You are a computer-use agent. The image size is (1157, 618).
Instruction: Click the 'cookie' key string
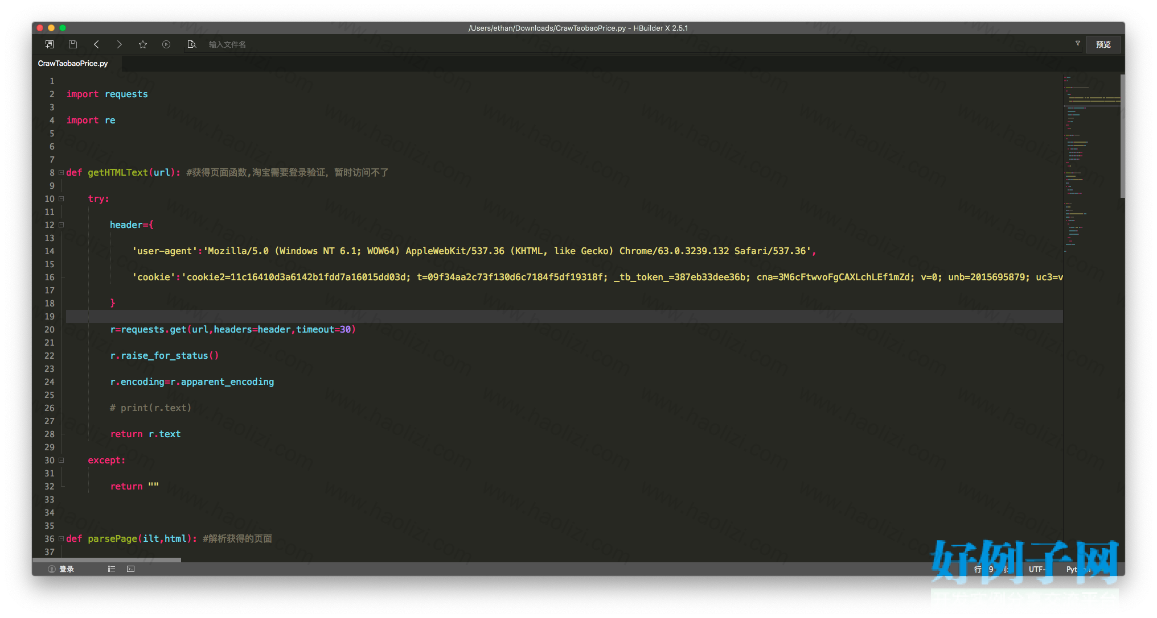point(154,277)
